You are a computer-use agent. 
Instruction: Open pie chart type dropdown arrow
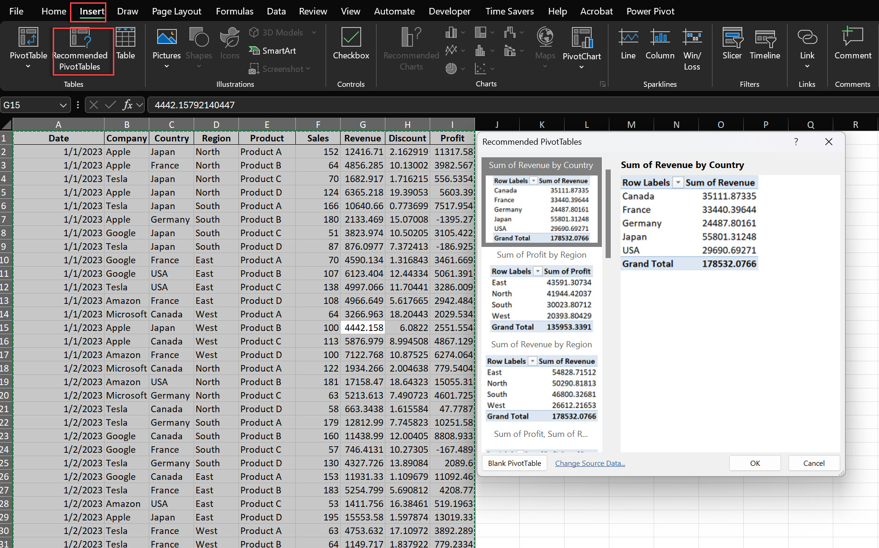(x=463, y=69)
